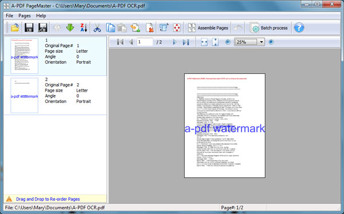Open the 25% zoom dropdown
The width and height of the screenshot is (344, 214).
coord(261,42)
